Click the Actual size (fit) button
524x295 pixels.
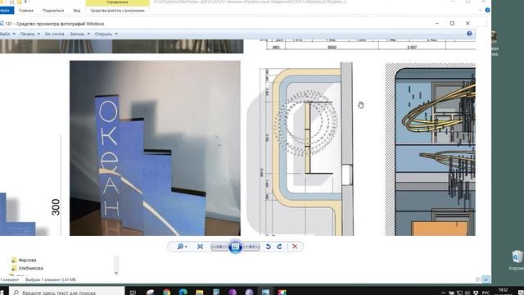point(200,247)
